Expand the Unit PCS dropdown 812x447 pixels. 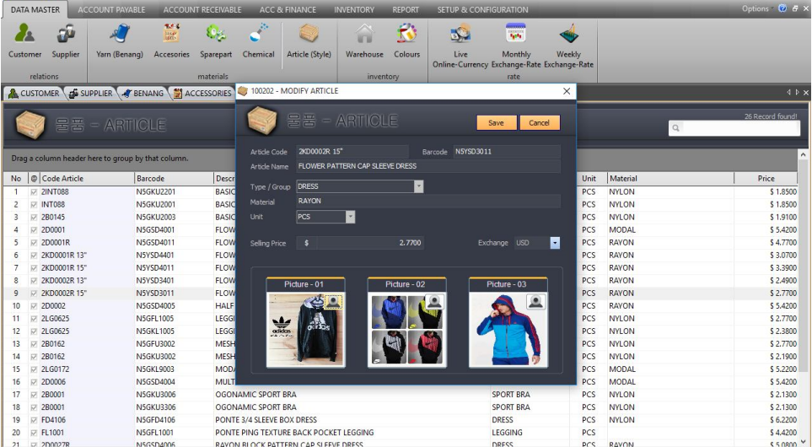(x=350, y=217)
